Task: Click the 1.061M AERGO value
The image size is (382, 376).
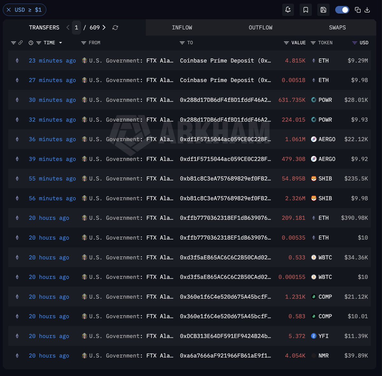Action: [295, 139]
